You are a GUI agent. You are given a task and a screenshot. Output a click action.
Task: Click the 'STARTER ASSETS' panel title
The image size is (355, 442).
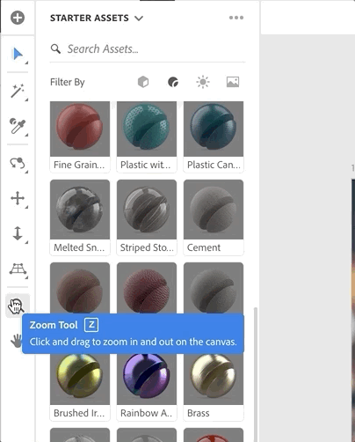click(90, 18)
